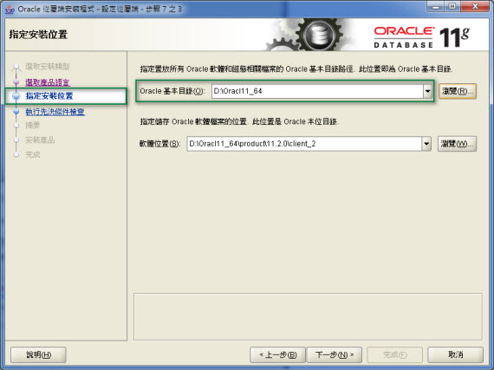Click the 摘要 step label
Viewport: 494px width, 370px height.
pyautogui.click(x=32, y=126)
